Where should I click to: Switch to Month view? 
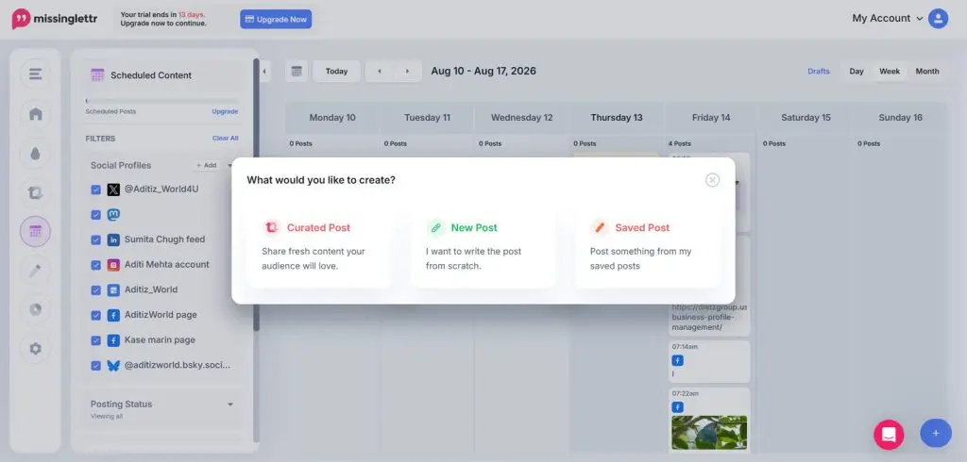927,71
